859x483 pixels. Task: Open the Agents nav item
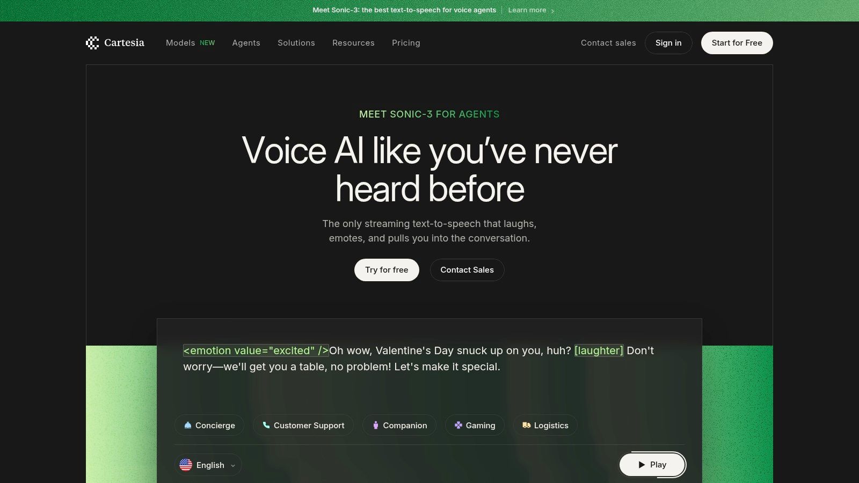pyautogui.click(x=246, y=43)
